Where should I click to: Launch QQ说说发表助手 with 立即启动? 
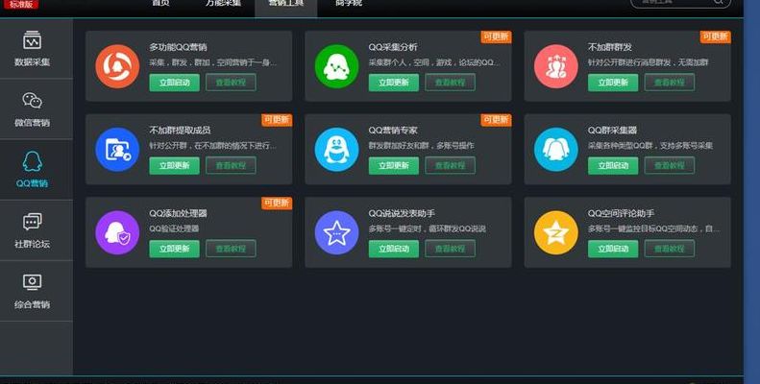tap(394, 249)
